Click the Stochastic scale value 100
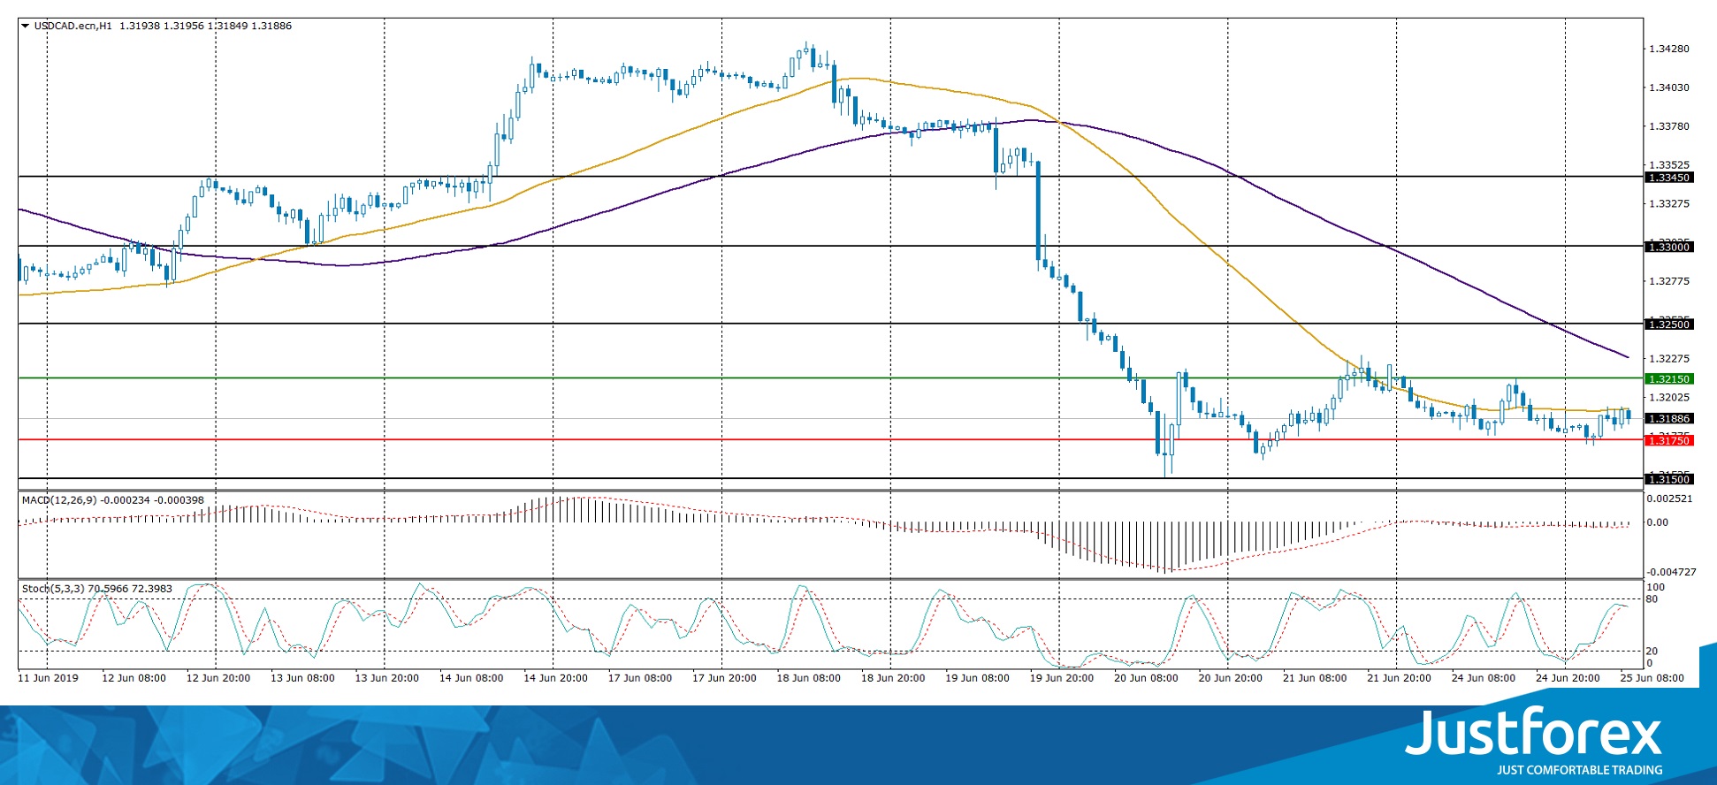 click(1656, 587)
